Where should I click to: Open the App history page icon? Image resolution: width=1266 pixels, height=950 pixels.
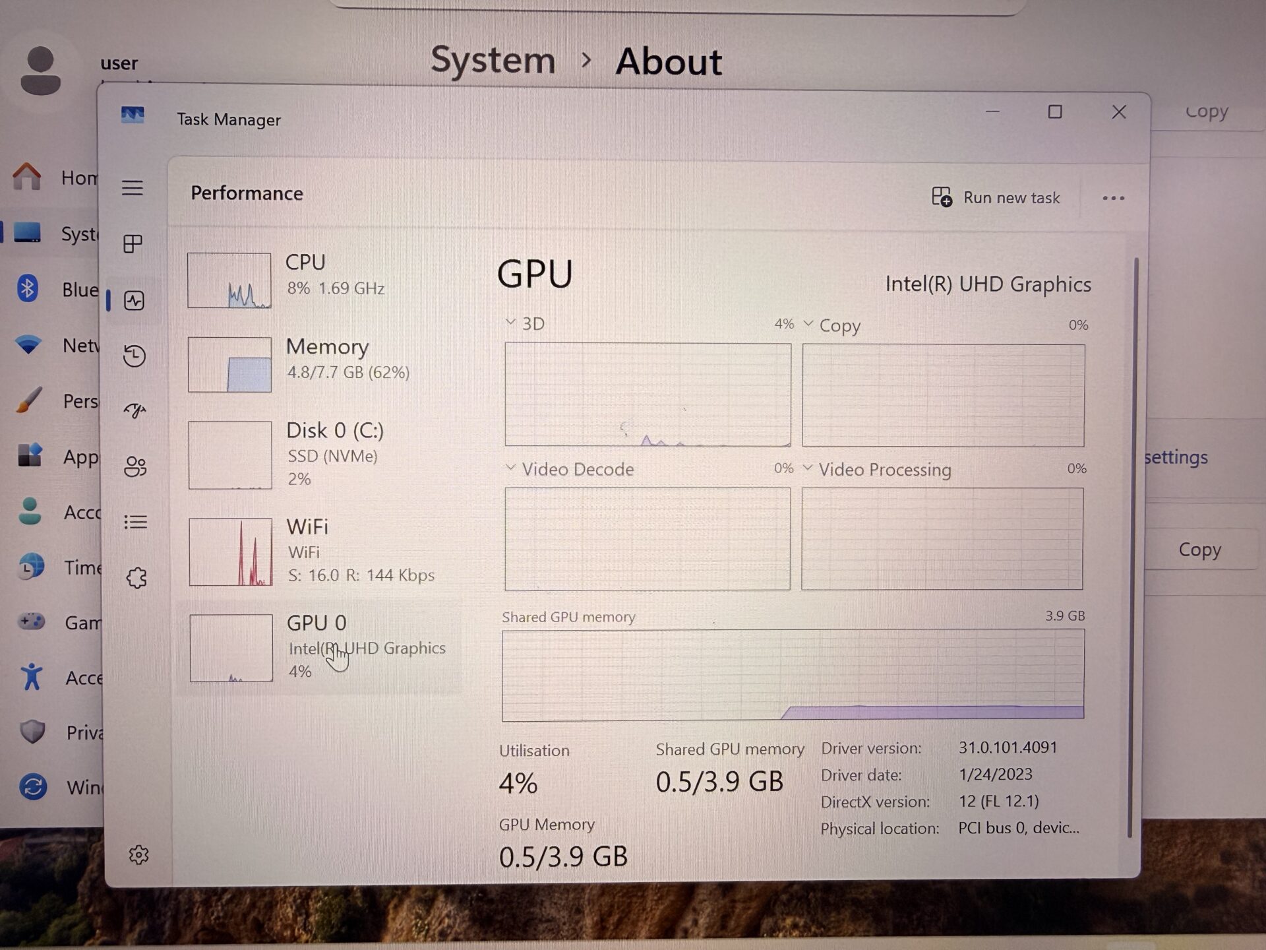click(135, 356)
